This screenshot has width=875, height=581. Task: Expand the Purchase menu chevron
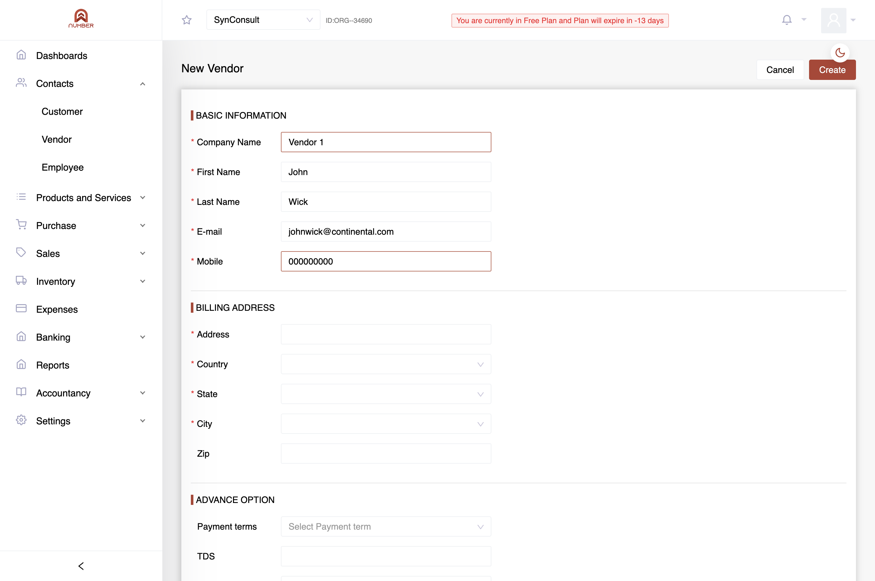pyautogui.click(x=143, y=226)
